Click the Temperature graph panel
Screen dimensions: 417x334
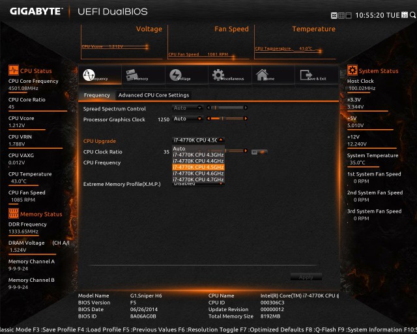click(x=295, y=42)
